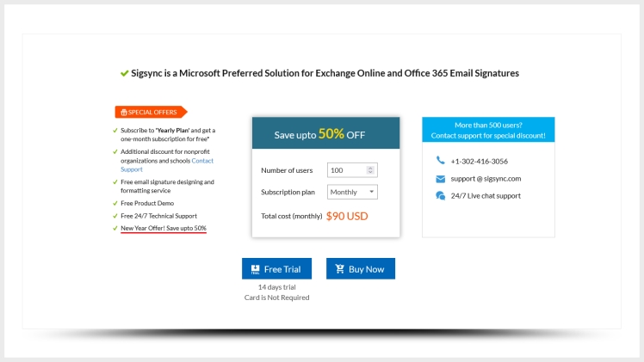Screen dimensions: 644x362
Task: Click the phone icon beside +1-302-416-3056
Action: (441, 161)
